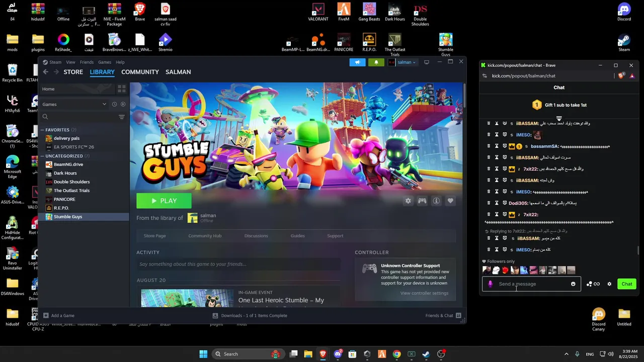Select The Outlast Trials in library

(x=71, y=191)
